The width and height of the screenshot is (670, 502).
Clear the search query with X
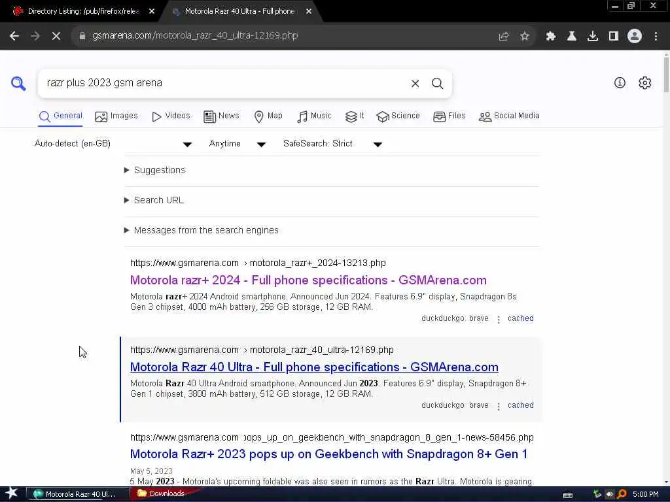[415, 84]
